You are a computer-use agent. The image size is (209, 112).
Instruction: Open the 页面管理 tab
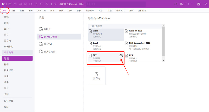(41, 11)
